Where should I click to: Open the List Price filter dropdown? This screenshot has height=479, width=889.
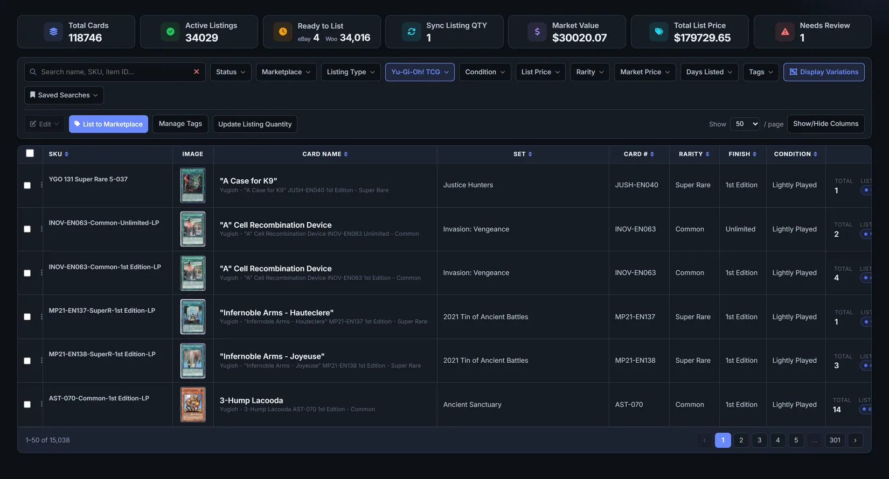coord(540,72)
